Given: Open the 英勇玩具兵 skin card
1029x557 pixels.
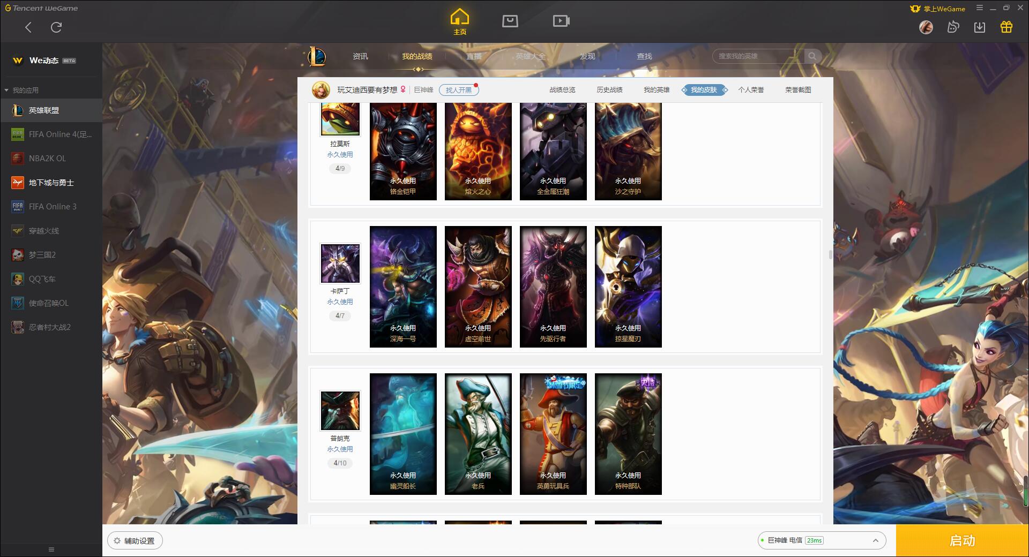Looking at the screenshot, I should [x=553, y=434].
